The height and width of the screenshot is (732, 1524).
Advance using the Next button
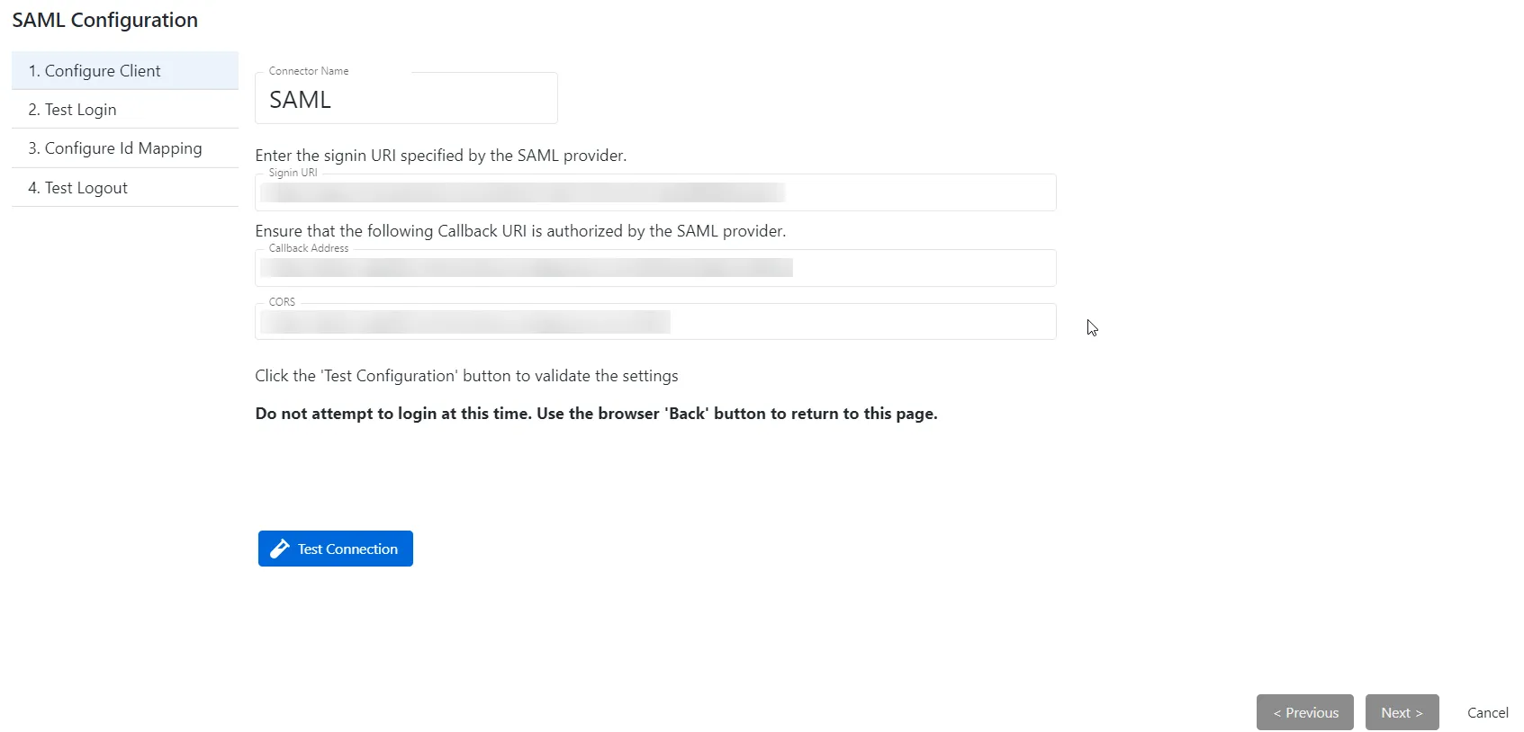(1402, 712)
